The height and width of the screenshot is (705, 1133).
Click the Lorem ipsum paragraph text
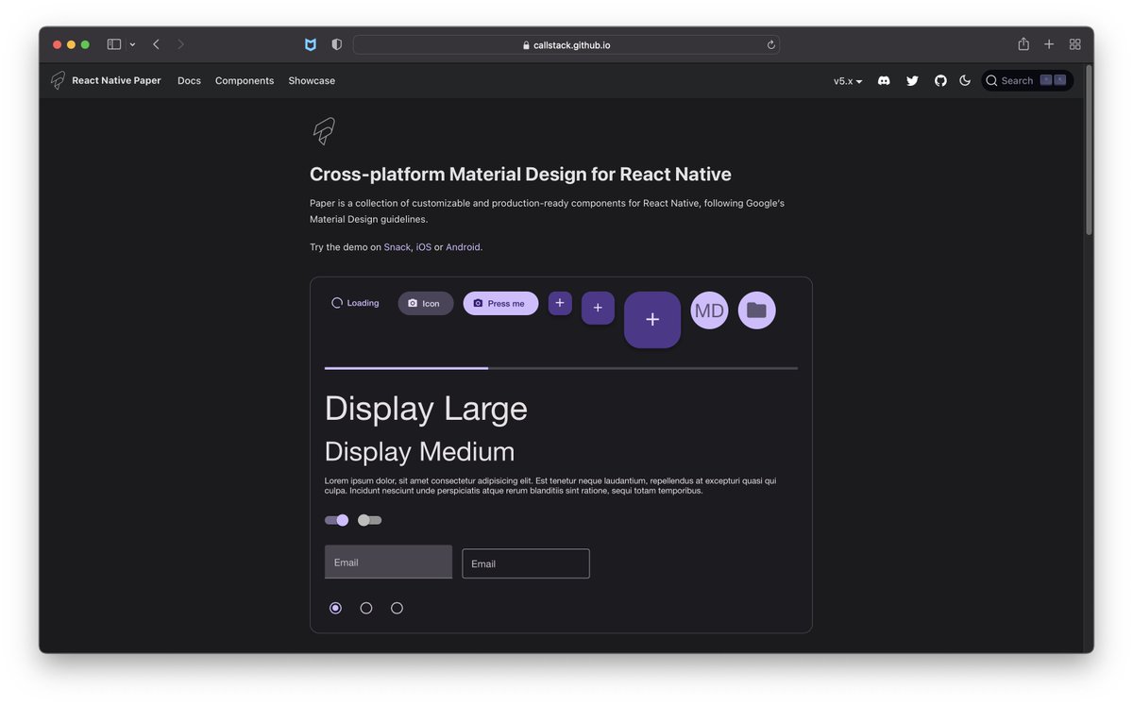pos(550,486)
